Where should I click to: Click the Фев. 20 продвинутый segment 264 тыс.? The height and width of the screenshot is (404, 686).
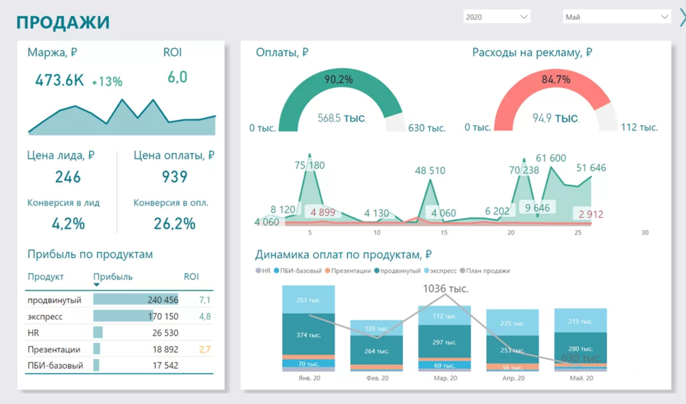coord(377,350)
